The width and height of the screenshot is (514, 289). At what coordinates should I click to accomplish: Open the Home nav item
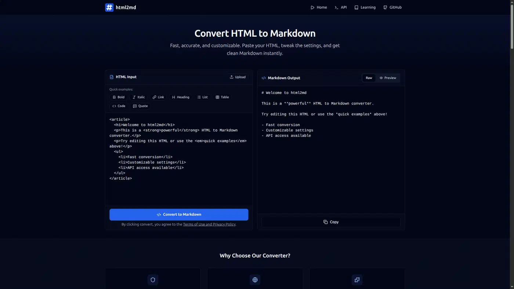pyautogui.click(x=319, y=7)
